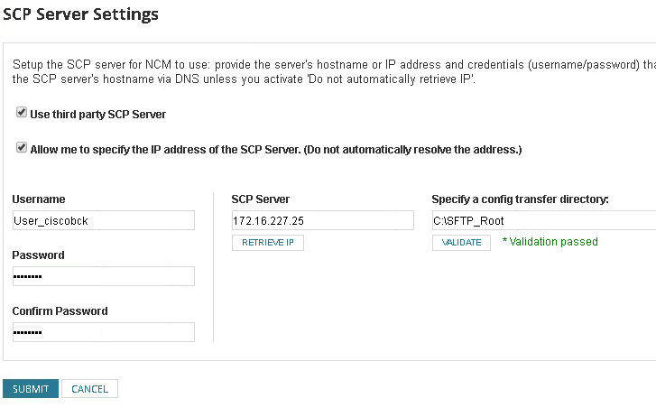Click into the Confirm Password field

[x=104, y=332]
